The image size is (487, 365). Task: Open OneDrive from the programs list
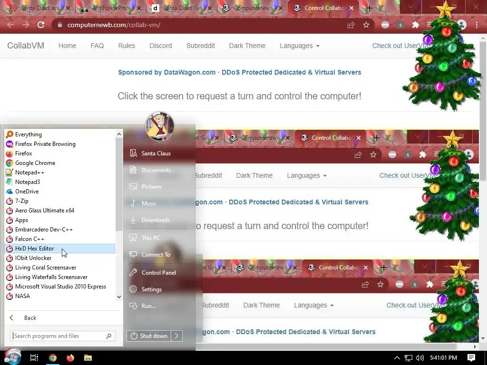[x=59, y=192]
